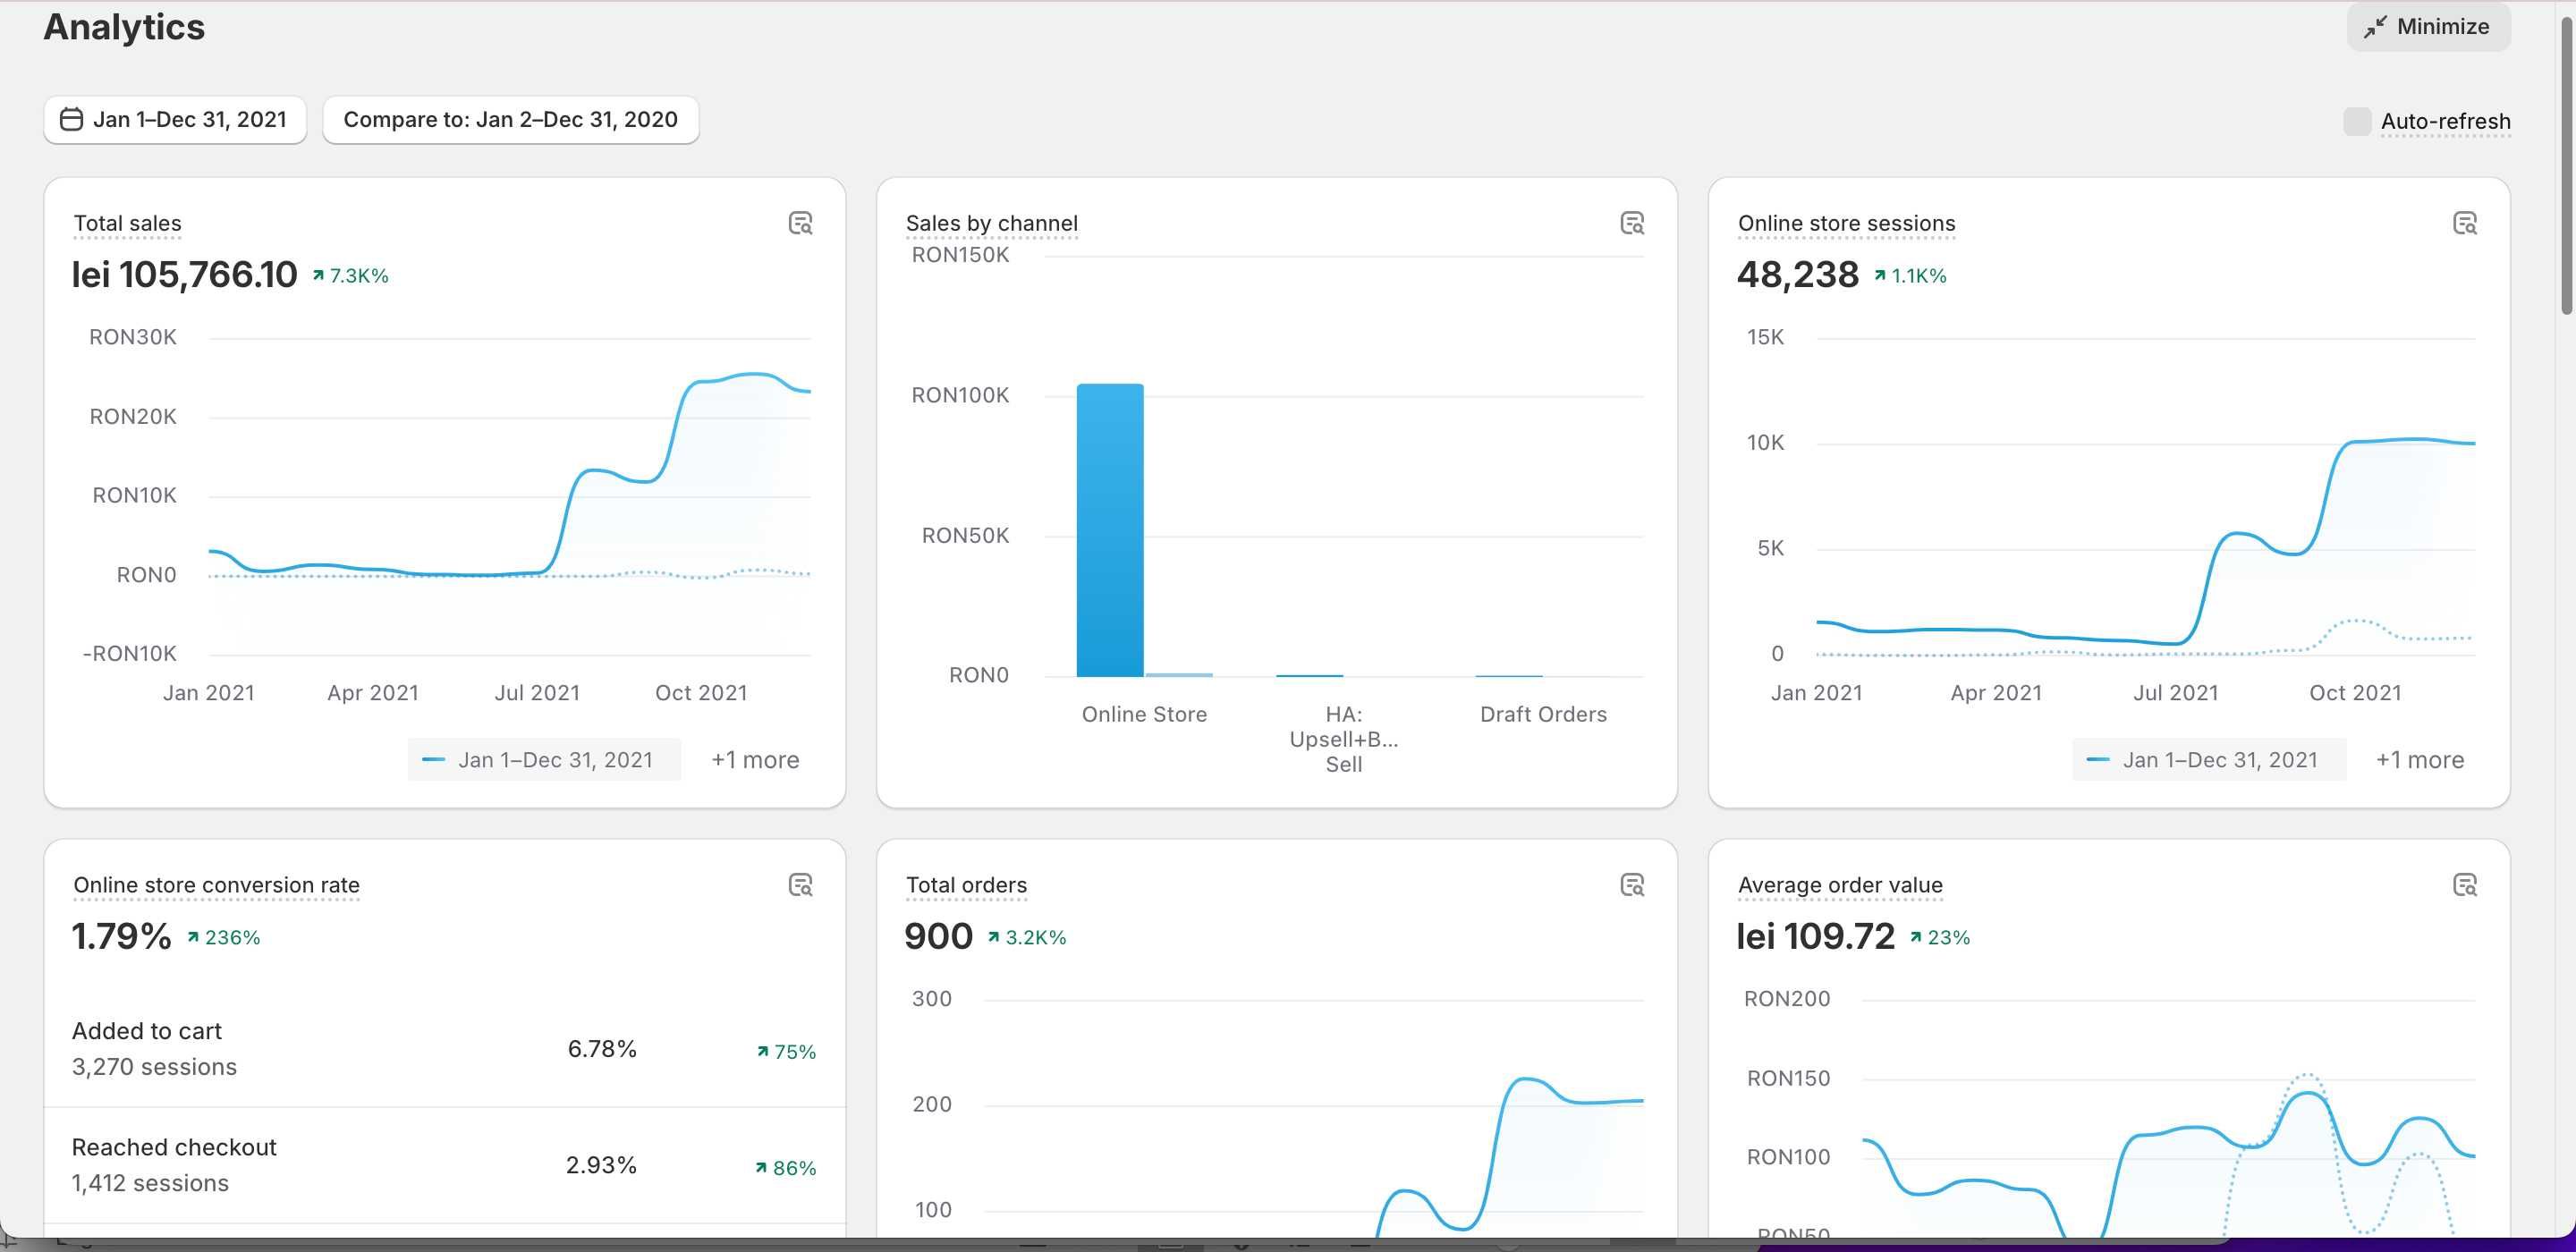Open the Online store sessions report title
The image size is (2576, 1252).
[x=1846, y=223]
